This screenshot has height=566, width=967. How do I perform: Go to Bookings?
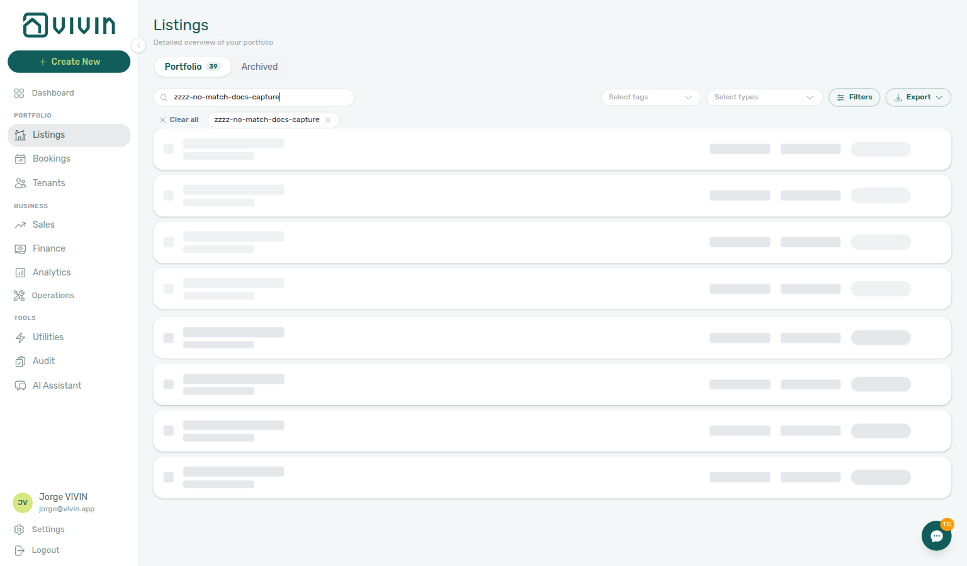pyautogui.click(x=51, y=158)
